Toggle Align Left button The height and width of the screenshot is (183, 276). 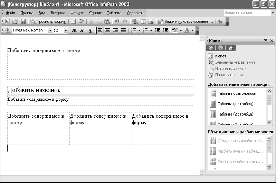100,30
